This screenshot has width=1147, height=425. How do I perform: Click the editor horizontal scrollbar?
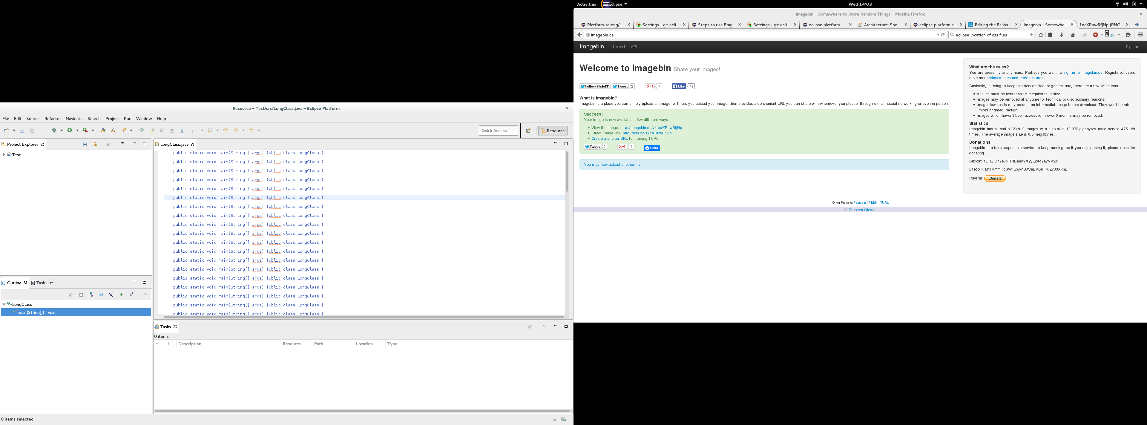point(364,317)
